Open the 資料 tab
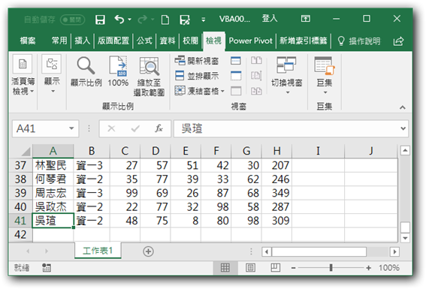The image size is (426, 289). [x=168, y=41]
